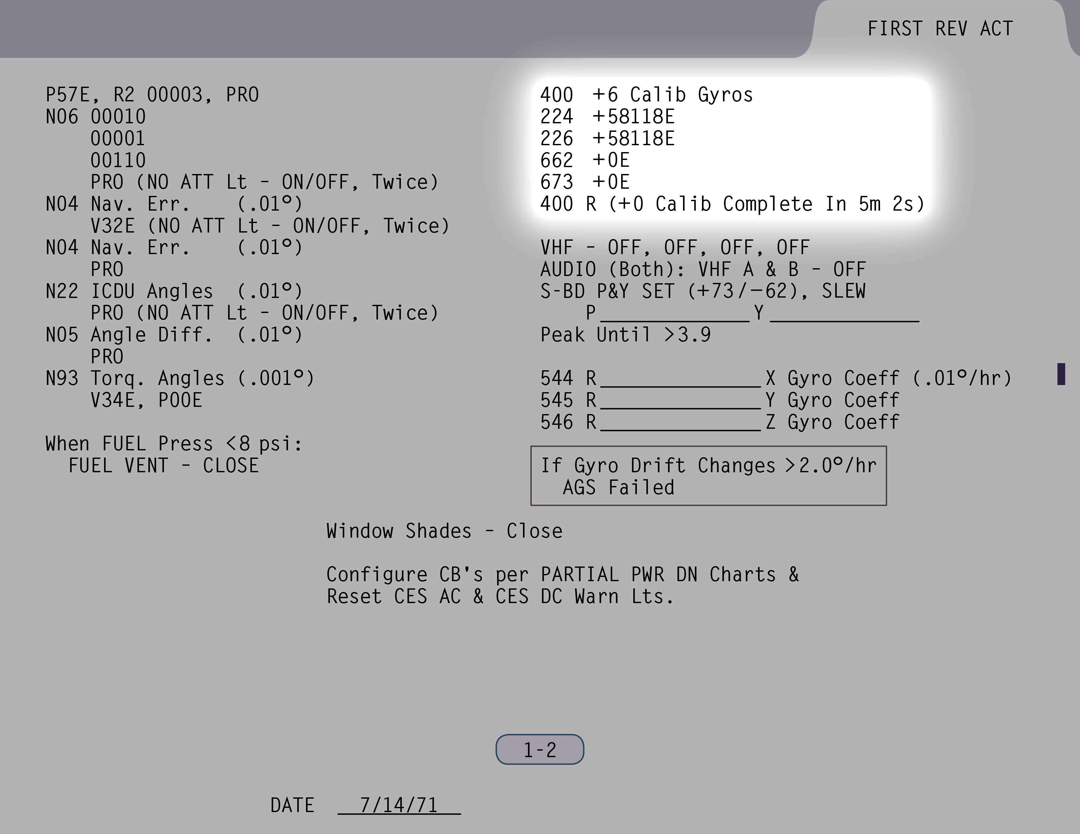Click the Gyro Drift AGS Failed box
The height and width of the screenshot is (834, 1080).
708,476
